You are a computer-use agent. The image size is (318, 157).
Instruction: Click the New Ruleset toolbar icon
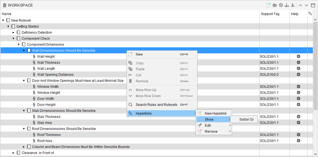tap(269, 5)
